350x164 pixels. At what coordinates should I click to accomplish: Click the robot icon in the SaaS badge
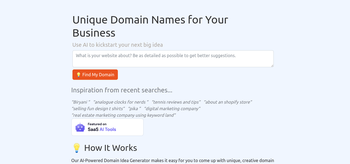(80, 127)
